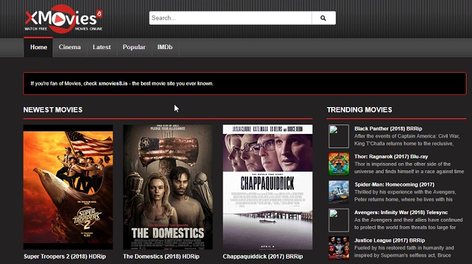
Task: Click the XMovies8 logo
Action: tap(63, 18)
